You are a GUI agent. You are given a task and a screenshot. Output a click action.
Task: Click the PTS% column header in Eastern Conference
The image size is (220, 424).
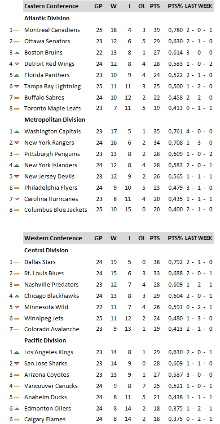coord(175,6)
